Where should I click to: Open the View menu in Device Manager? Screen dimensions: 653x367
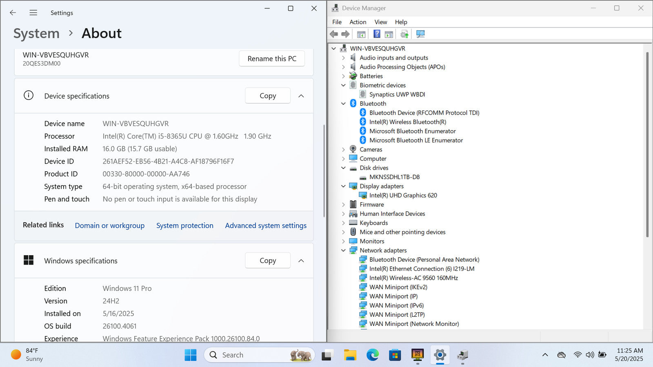380,22
